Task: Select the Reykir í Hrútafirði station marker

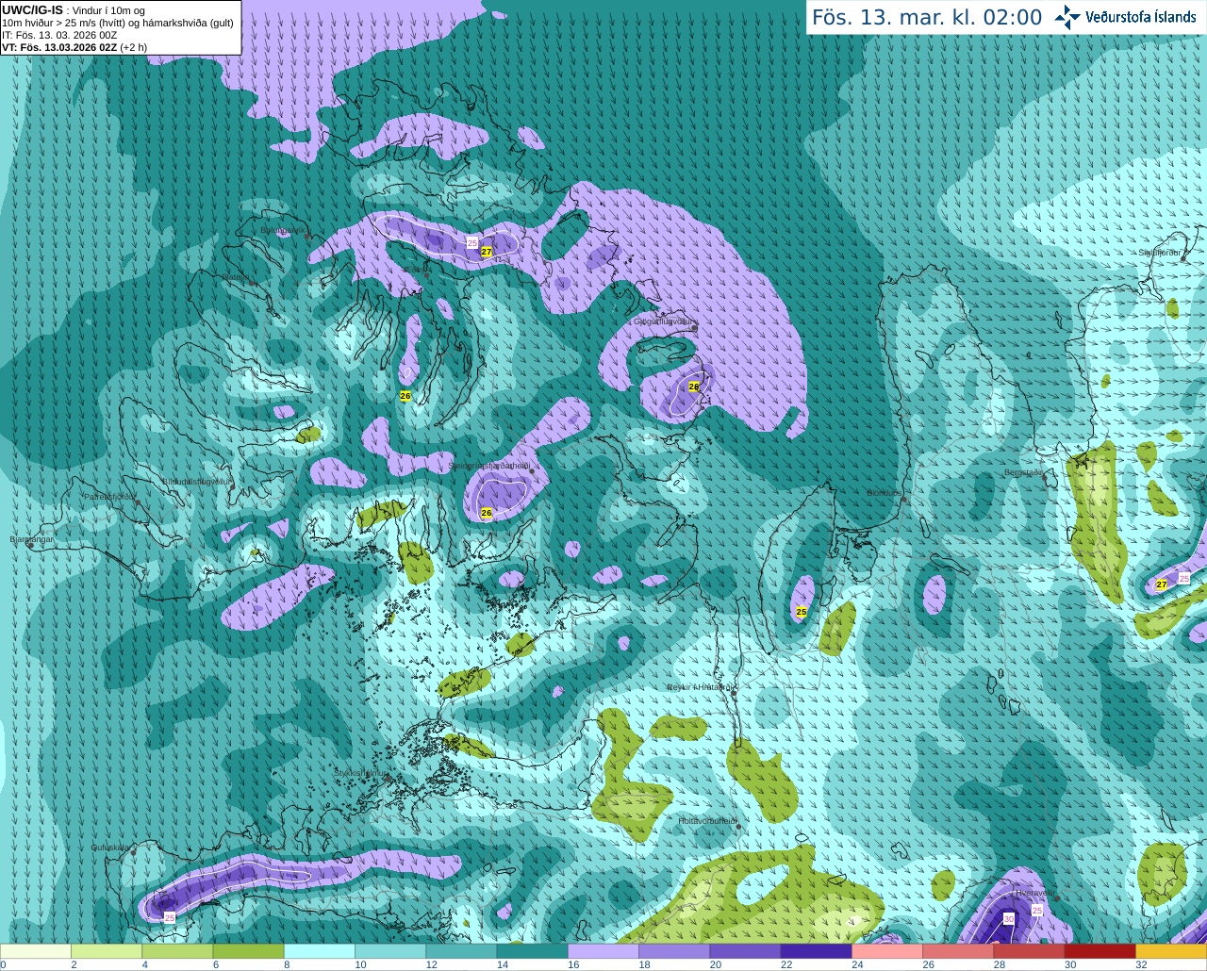Action: coord(733,693)
